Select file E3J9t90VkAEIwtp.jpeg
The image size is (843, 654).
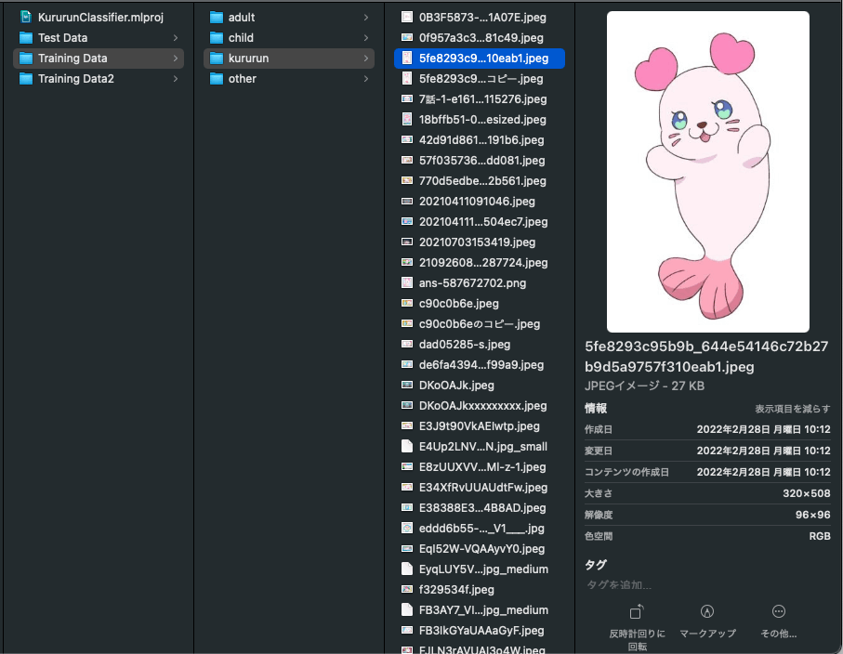[480, 425]
